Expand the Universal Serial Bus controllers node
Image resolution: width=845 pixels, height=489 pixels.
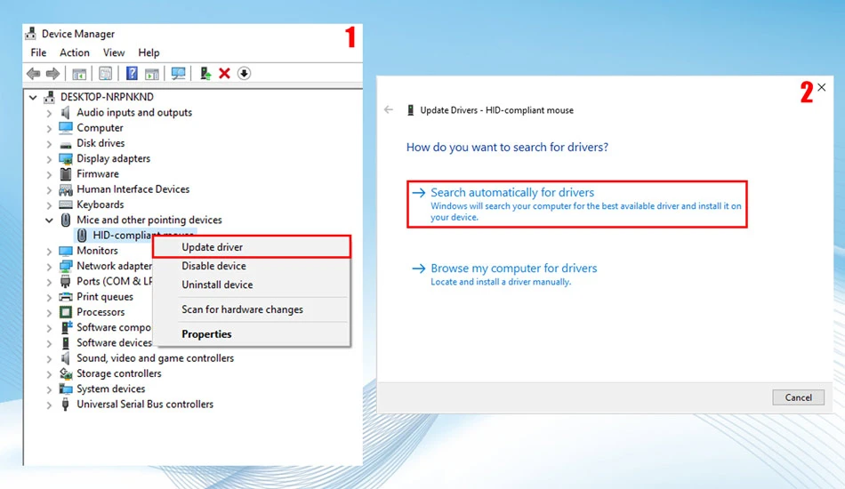tap(49, 405)
